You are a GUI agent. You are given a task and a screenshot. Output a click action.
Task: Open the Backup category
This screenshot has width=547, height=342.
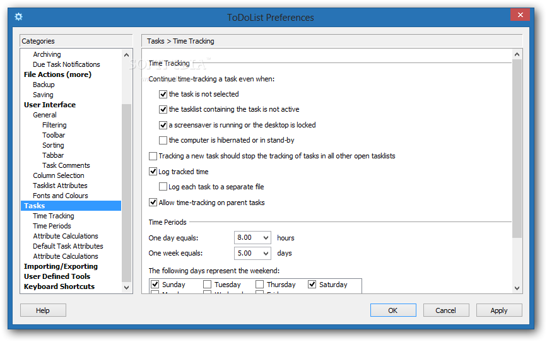(44, 85)
